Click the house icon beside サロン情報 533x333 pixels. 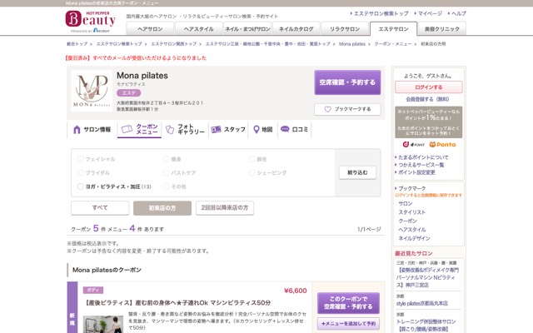(77, 130)
